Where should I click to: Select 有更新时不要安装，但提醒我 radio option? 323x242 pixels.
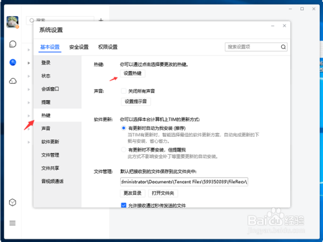click(123, 150)
